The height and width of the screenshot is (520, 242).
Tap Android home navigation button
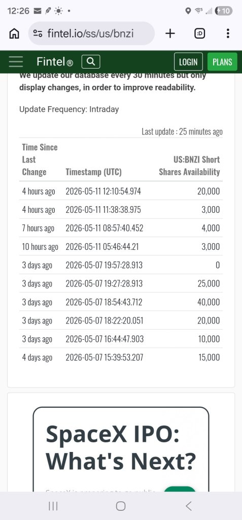[x=121, y=506]
